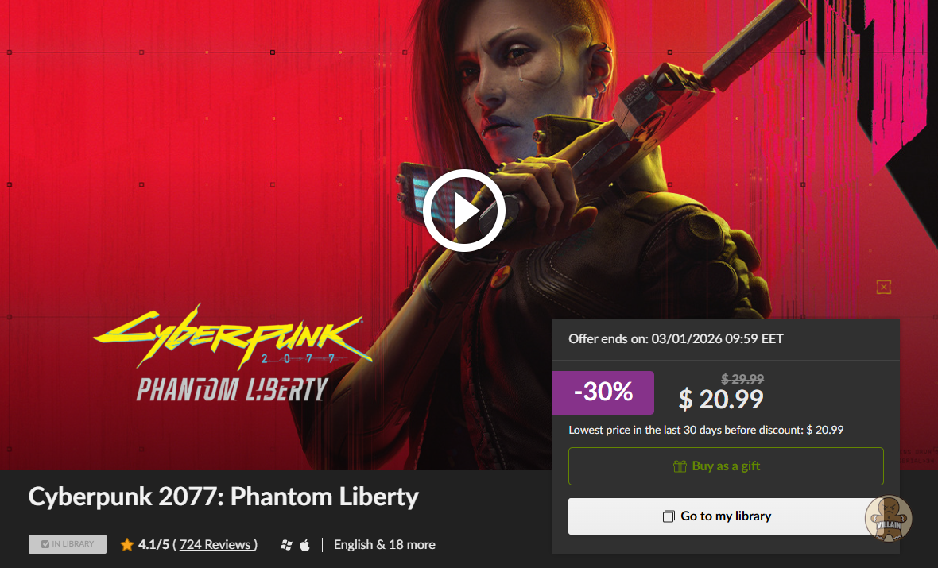Click the Windows platform icon
The image size is (938, 568).
pos(286,545)
